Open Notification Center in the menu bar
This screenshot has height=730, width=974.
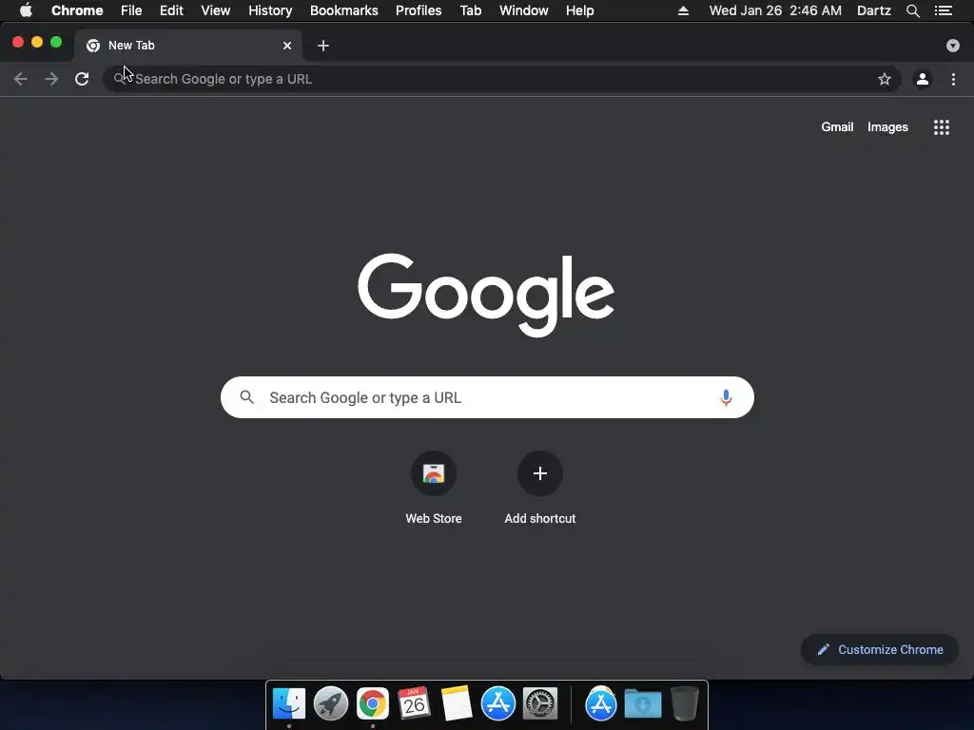click(x=944, y=10)
